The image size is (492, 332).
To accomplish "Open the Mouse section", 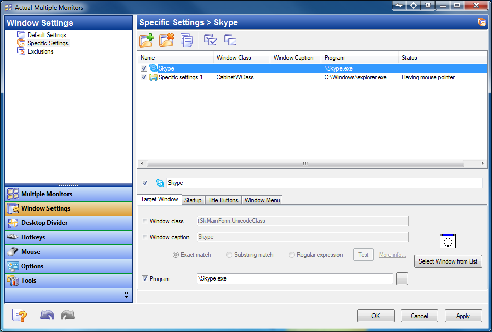I will 69,252.
